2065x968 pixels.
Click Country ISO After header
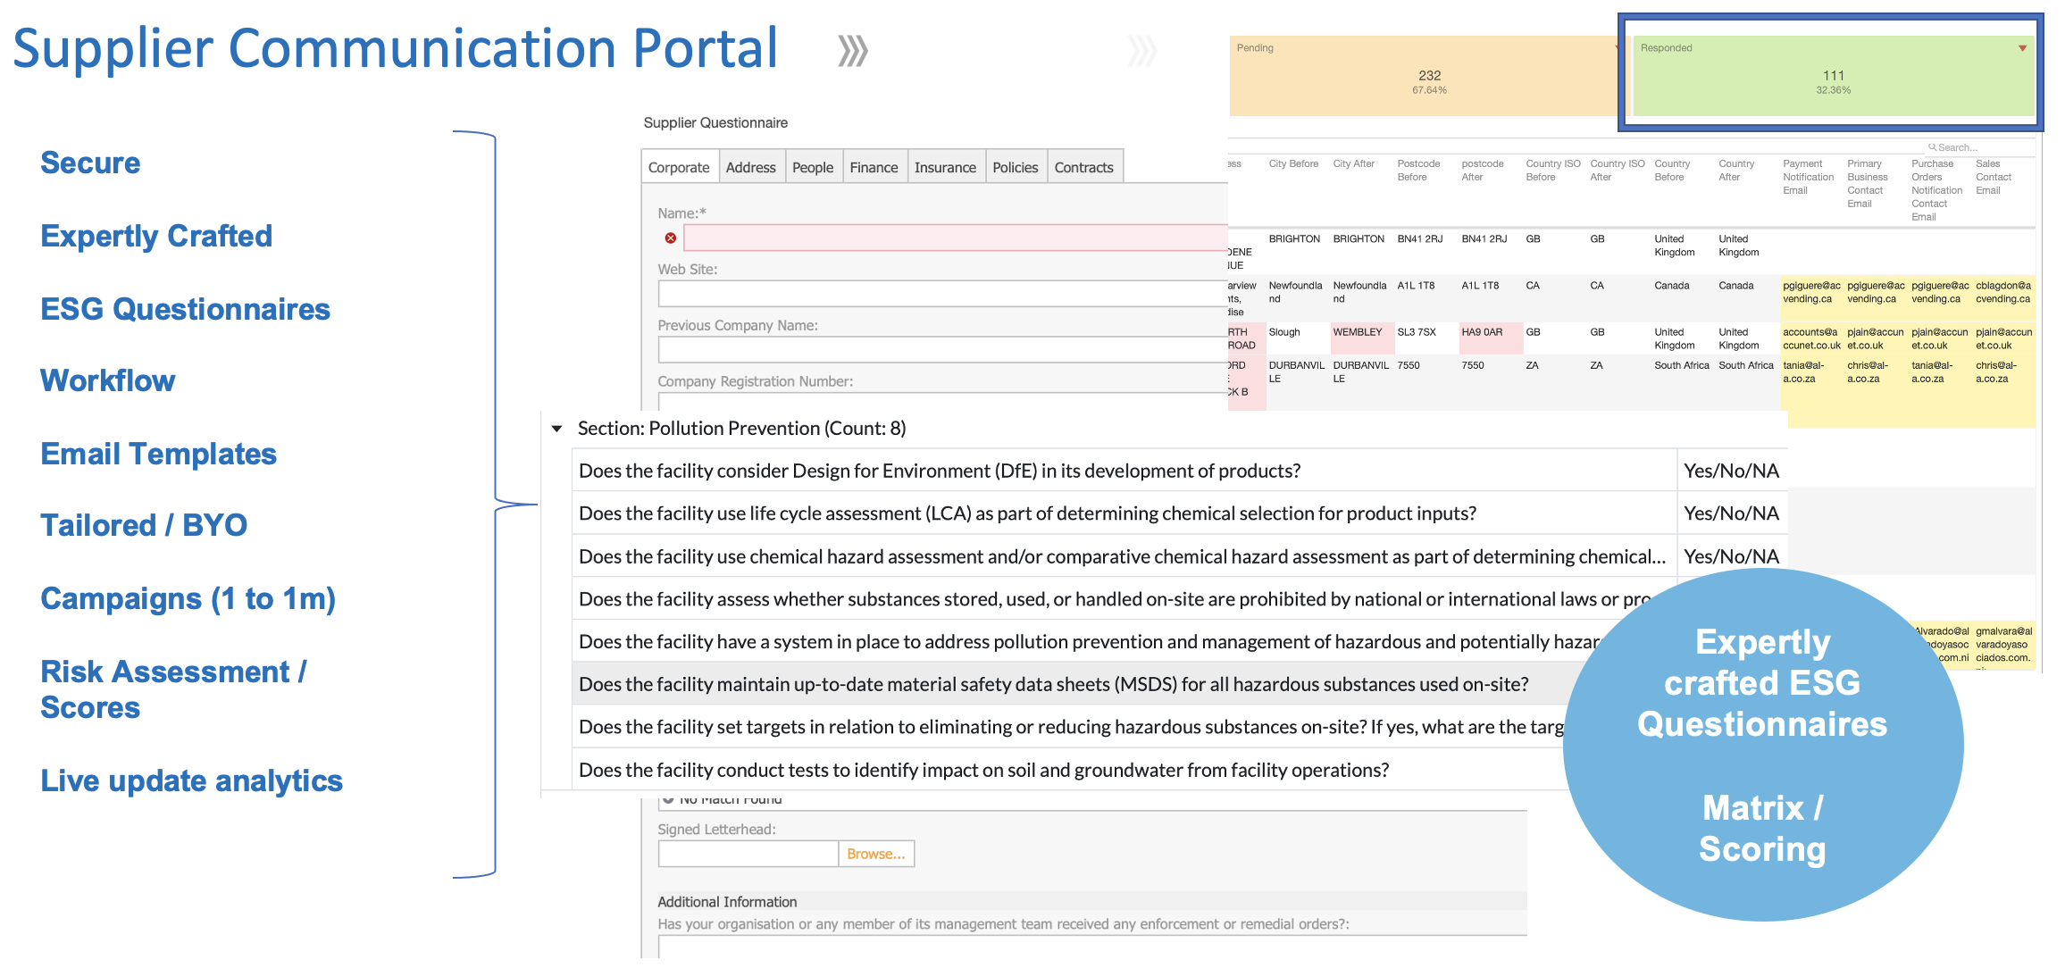tap(1618, 171)
